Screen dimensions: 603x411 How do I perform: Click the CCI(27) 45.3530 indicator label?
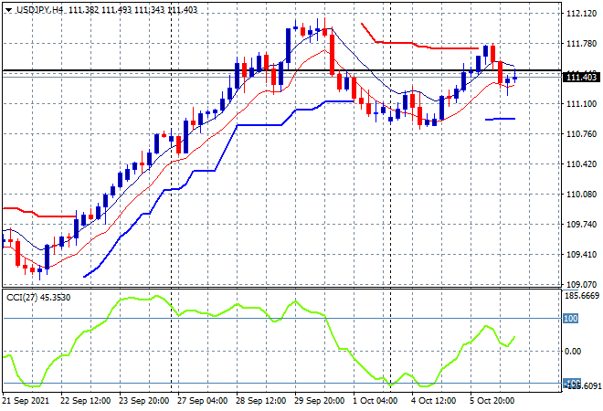[x=38, y=298]
